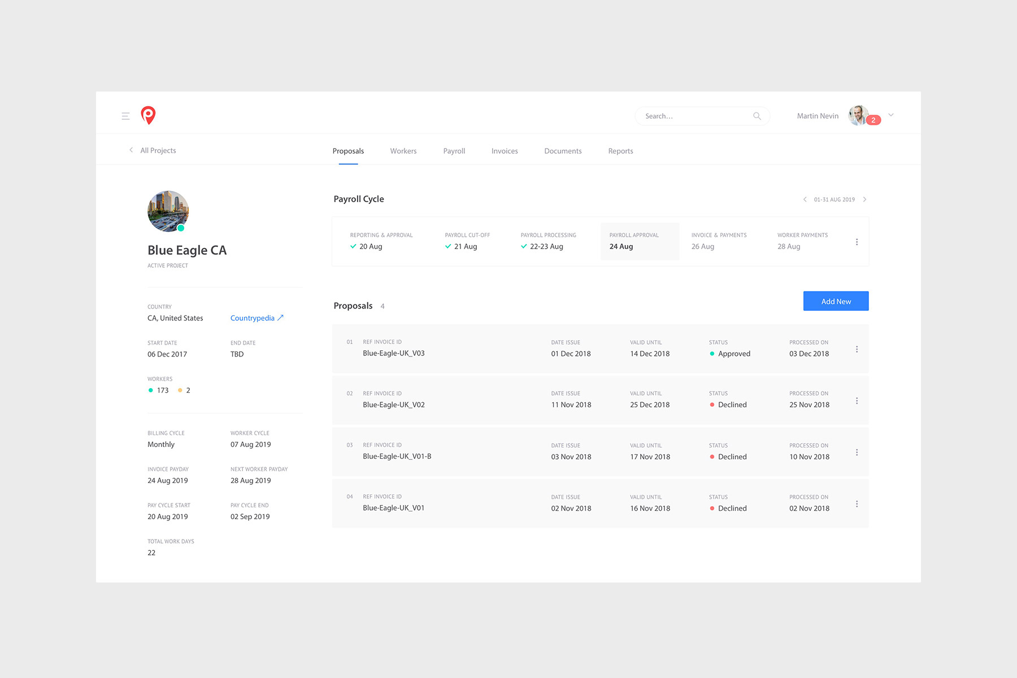Image resolution: width=1017 pixels, height=678 pixels.
Task: Click valid until 17 Nov 2018
Action: 650,457
